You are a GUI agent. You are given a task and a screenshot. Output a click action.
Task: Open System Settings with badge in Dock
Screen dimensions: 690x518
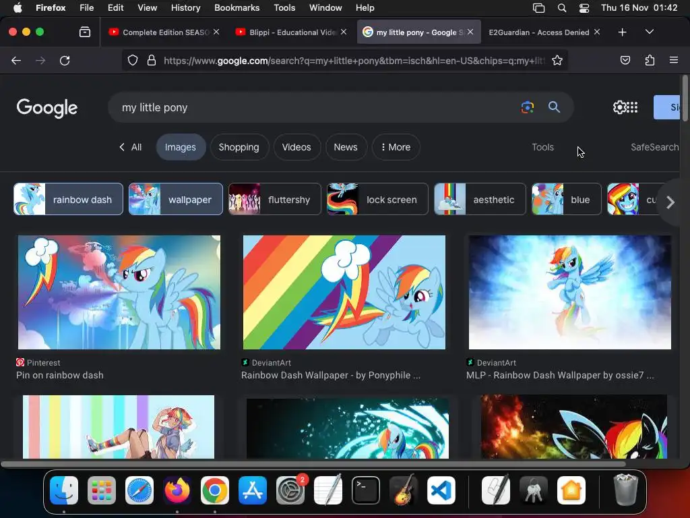click(290, 490)
